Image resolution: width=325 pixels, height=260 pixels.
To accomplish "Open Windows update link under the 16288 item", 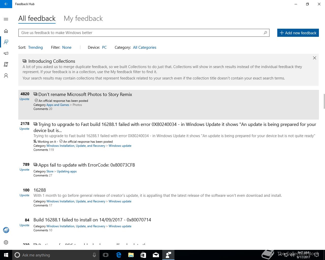I will pyautogui.click(x=120, y=201).
